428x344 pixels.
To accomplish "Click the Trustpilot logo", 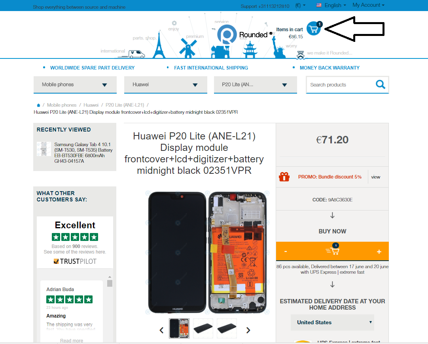I will 75,261.
